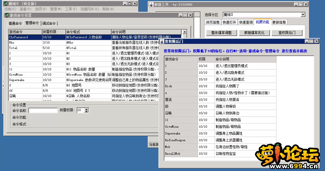This screenshot has width=325, height=171.
Task: Click the 权限 column header in 查权限后门
Action: (x=206, y=59)
